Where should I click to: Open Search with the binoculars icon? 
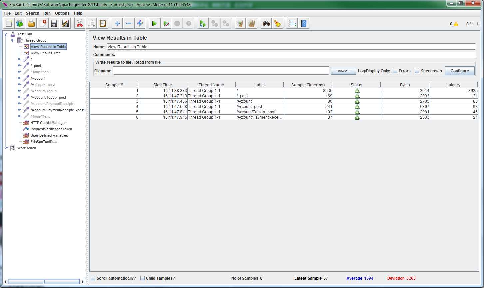266,23
